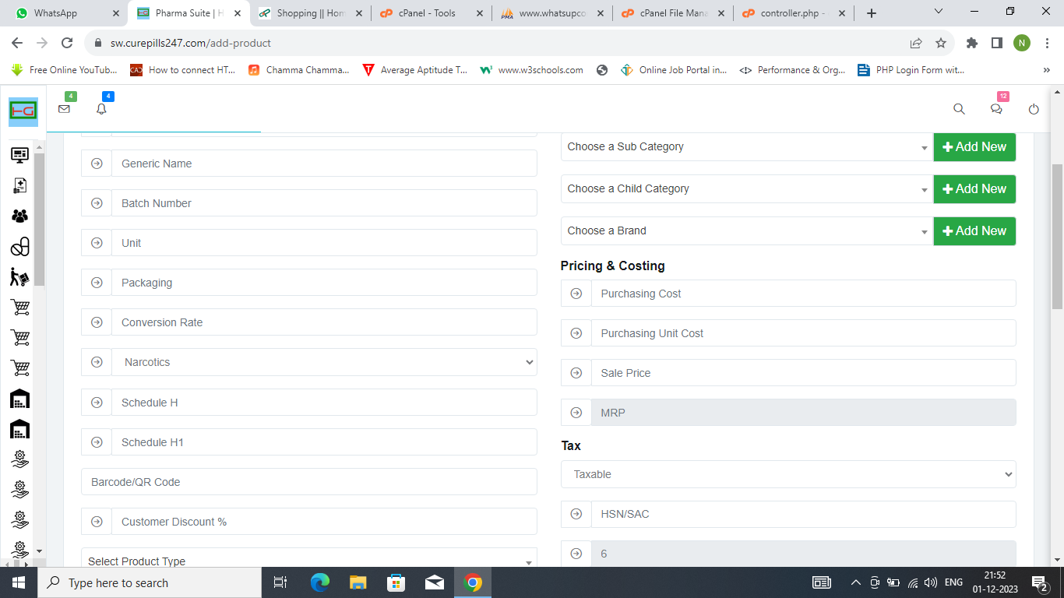Click the delivery person sidebar icon

coord(19,277)
